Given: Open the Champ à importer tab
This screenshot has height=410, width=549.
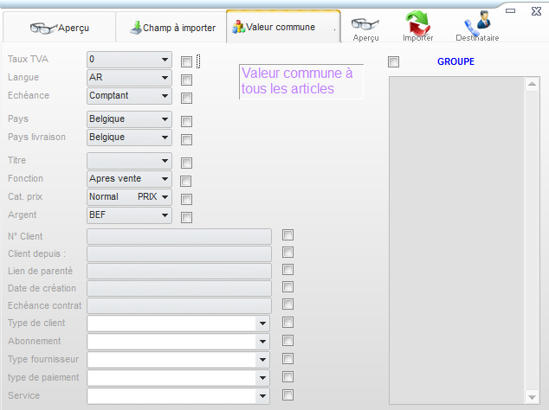Looking at the screenshot, I should pyautogui.click(x=171, y=28).
